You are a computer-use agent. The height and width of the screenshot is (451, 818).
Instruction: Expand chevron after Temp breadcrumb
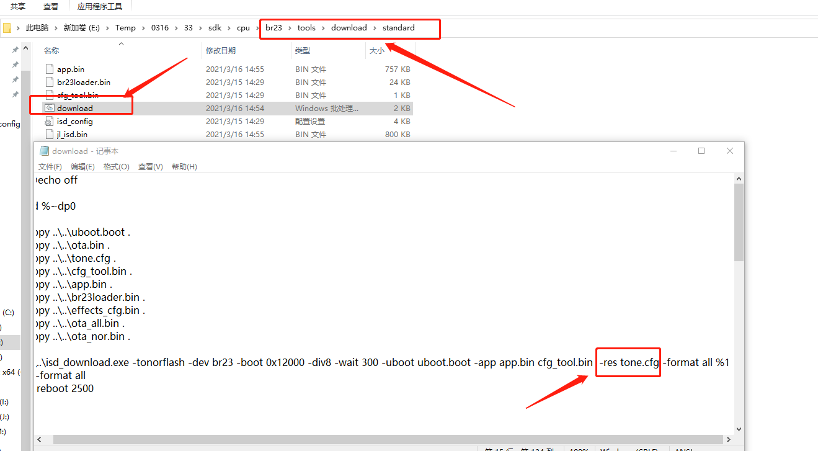(143, 28)
